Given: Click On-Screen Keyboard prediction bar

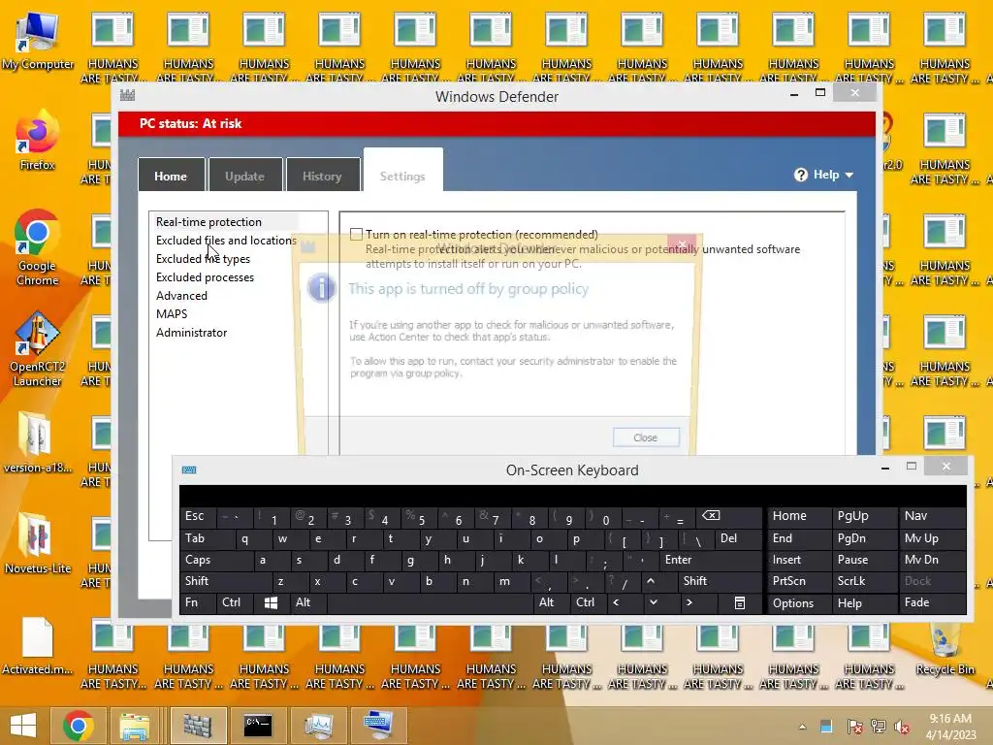Looking at the screenshot, I should click(x=572, y=496).
